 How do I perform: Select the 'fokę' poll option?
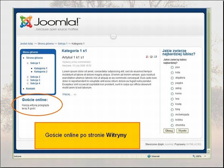tap(172, 110)
